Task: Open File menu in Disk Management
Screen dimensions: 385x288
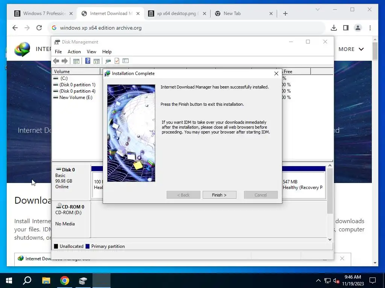Action: pos(58,52)
